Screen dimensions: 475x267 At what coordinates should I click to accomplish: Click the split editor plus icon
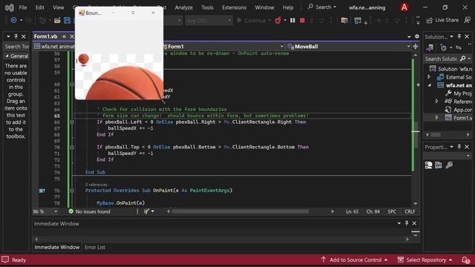416,46
